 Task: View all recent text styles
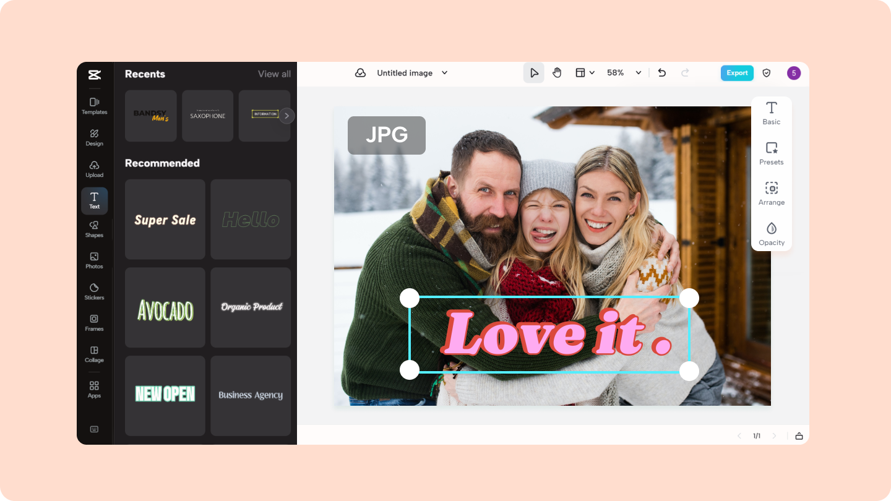(274, 74)
